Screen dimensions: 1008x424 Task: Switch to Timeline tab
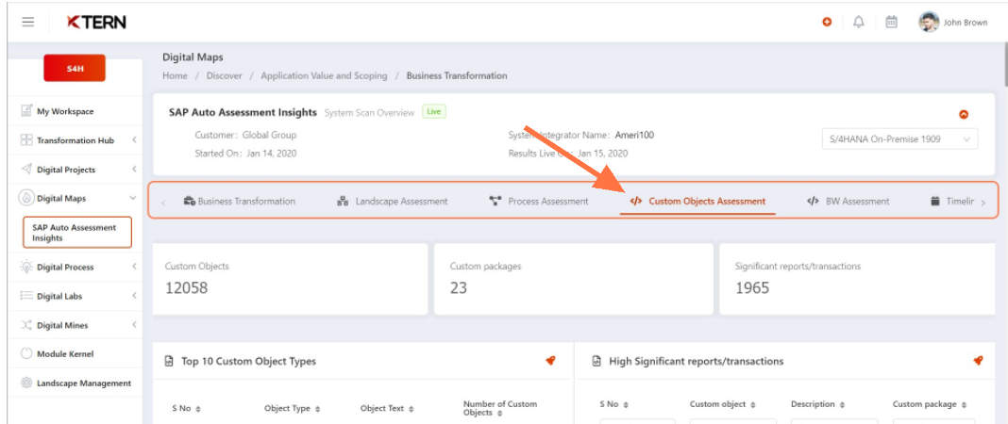[x=952, y=202]
